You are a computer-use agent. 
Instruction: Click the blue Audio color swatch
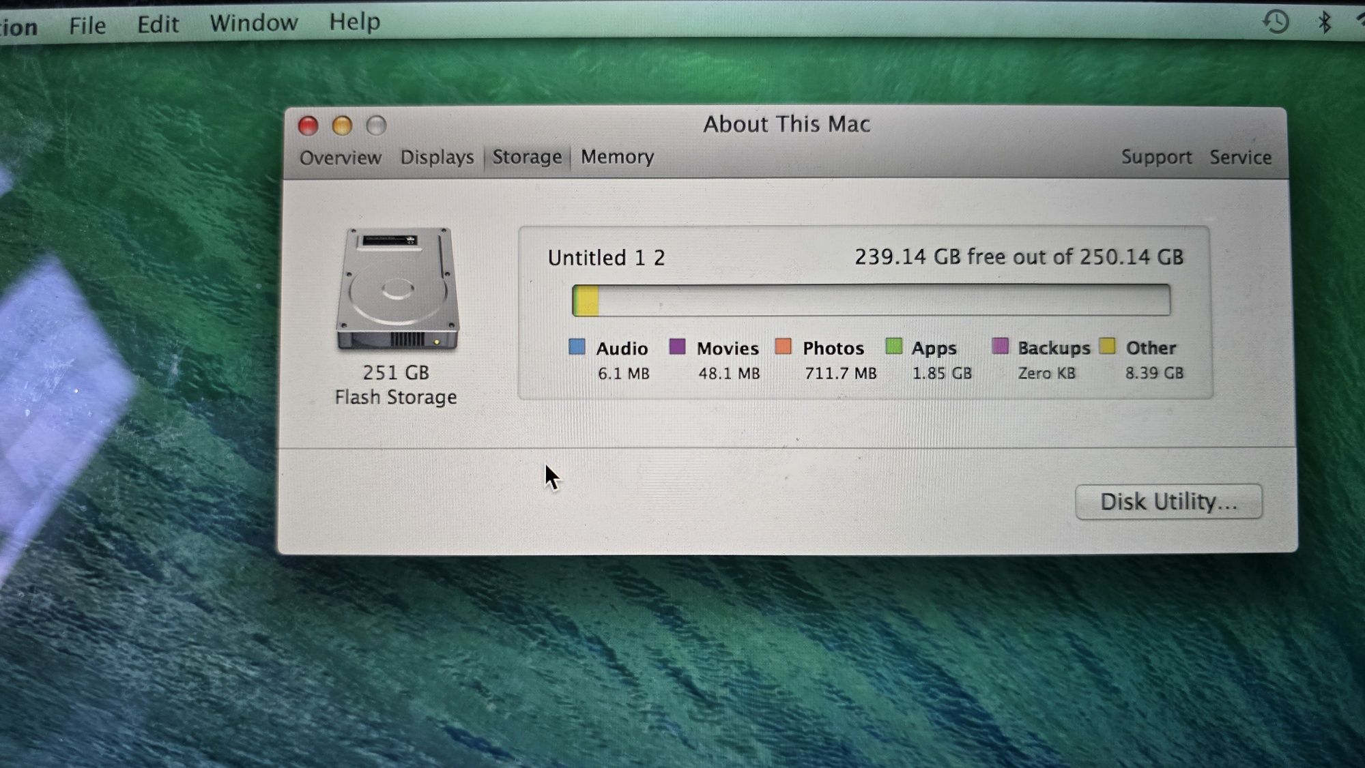pyautogui.click(x=577, y=346)
